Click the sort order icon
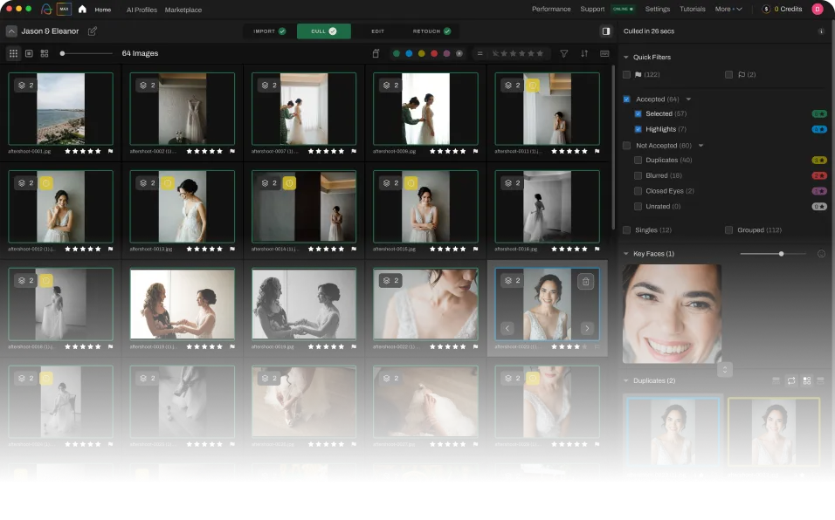The image size is (835, 520). (x=584, y=53)
